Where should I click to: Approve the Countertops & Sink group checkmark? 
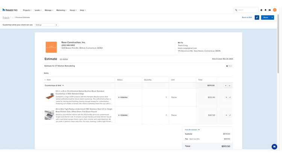230,86
